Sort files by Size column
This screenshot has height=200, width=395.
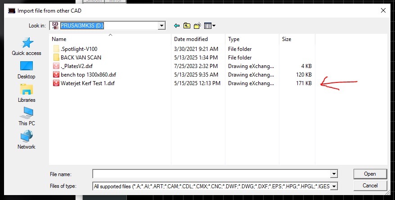point(297,39)
